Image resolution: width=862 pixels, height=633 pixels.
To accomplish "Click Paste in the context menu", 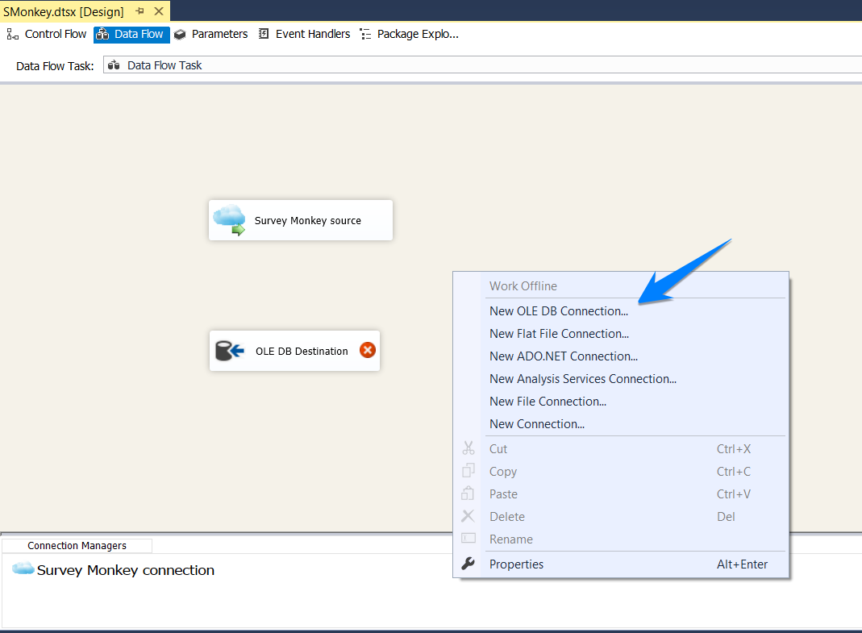I will (635, 493).
